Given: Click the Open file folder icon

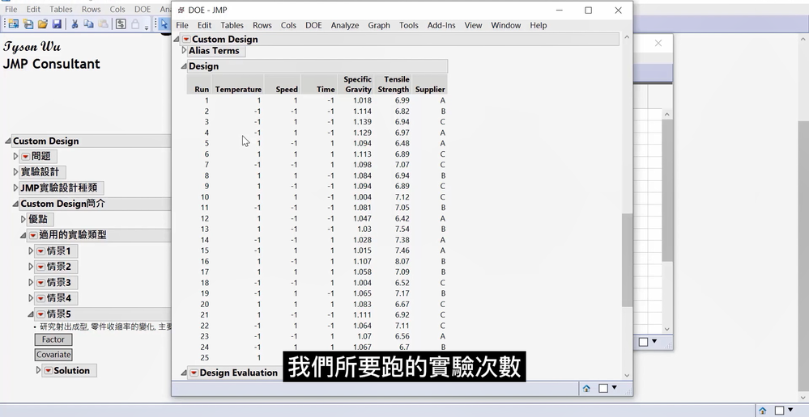Looking at the screenshot, I should tap(43, 24).
